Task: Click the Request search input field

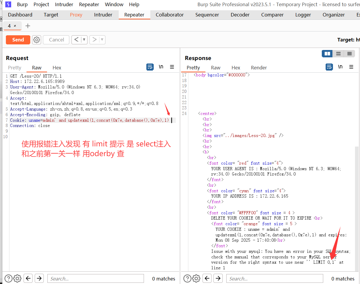Action: click(x=95, y=278)
